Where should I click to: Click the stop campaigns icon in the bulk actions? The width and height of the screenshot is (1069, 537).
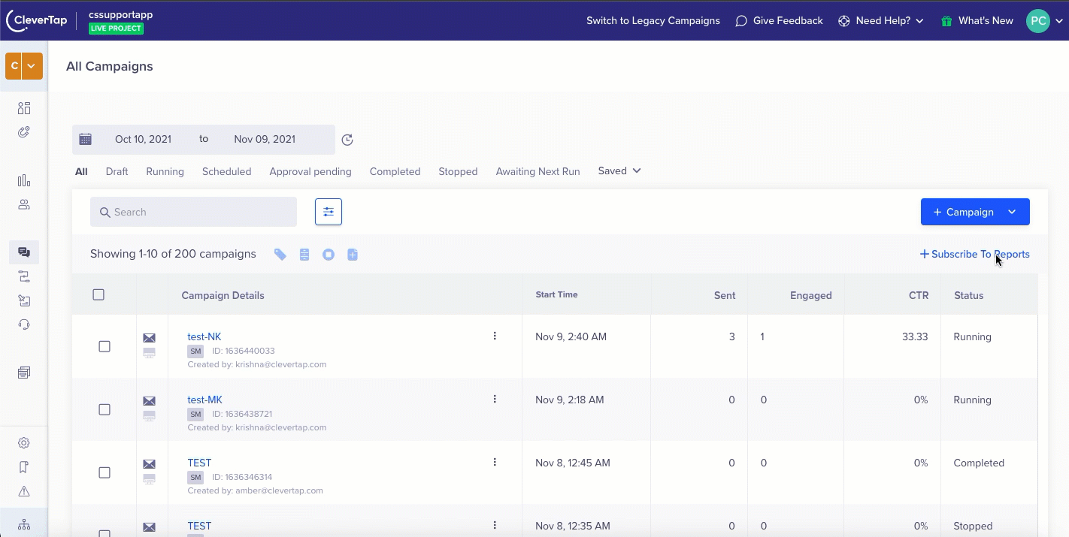329,255
